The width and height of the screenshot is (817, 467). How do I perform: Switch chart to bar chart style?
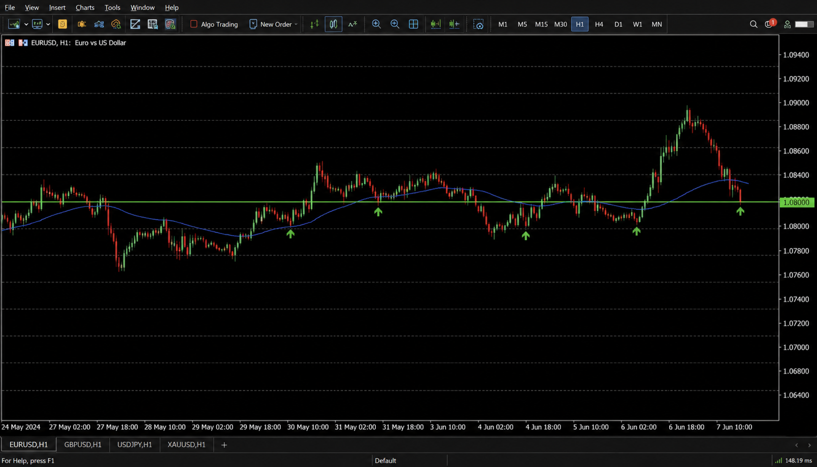click(x=315, y=24)
